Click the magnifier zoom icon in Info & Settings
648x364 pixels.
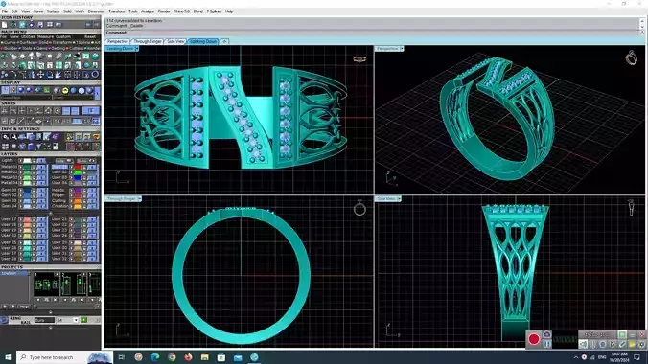pyautogui.click(x=5, y=137)
